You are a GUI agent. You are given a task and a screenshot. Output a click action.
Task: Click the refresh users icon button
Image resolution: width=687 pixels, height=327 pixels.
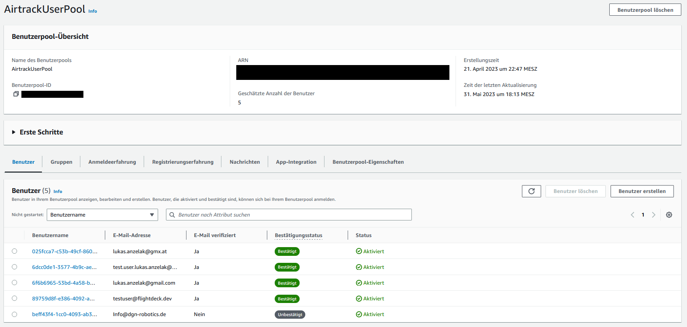532,191
